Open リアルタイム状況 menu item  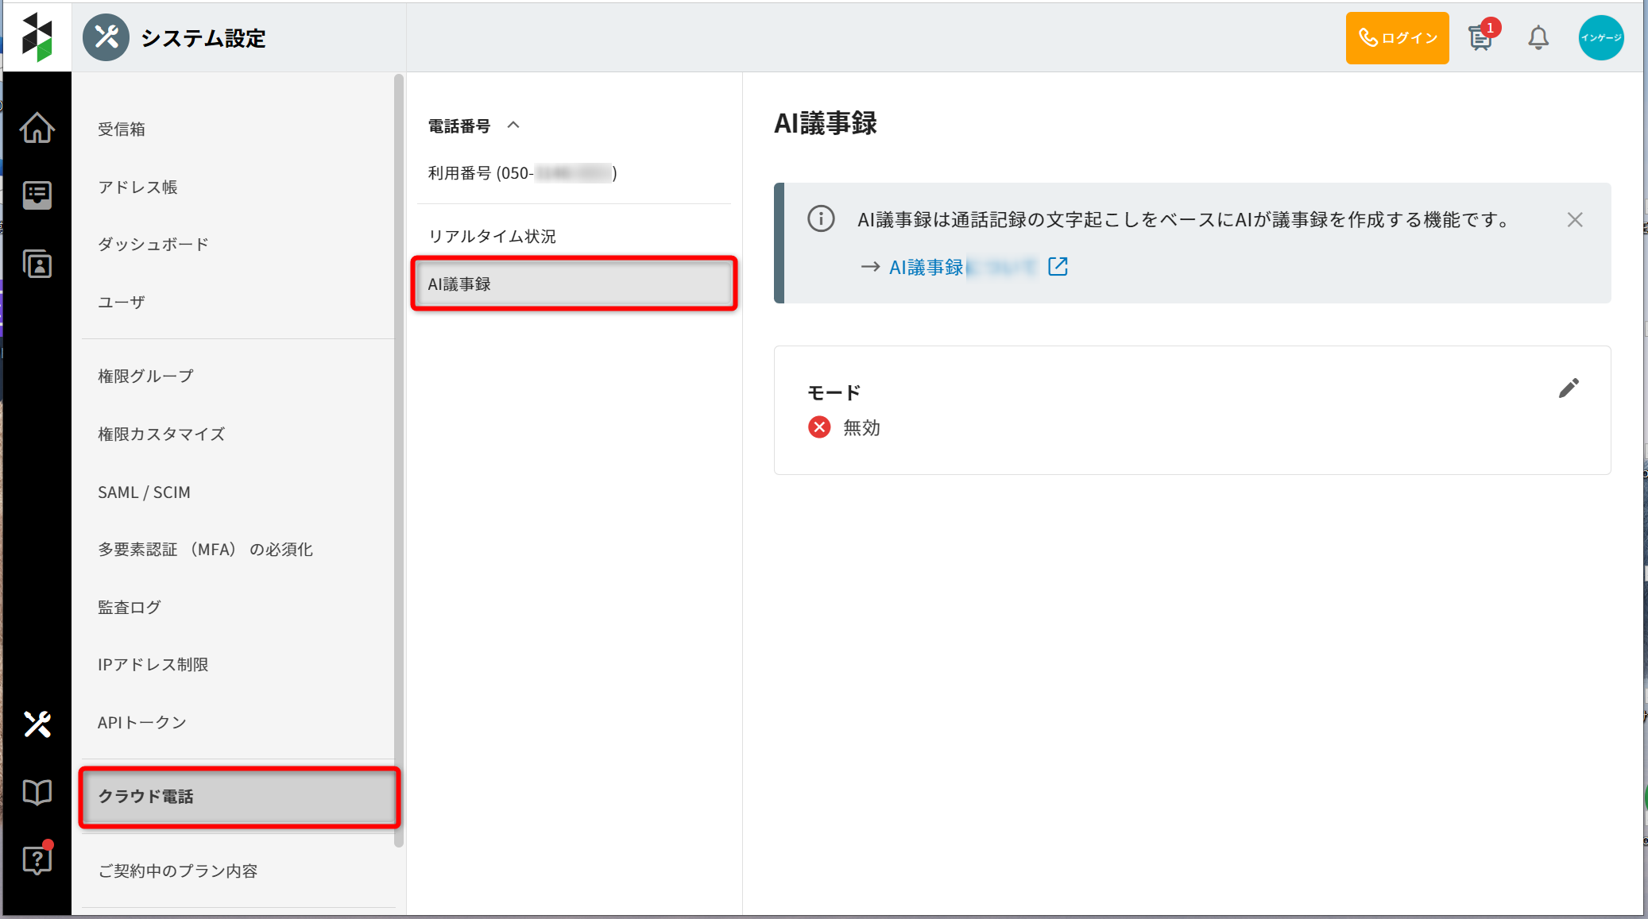click(x=492, y=236)
